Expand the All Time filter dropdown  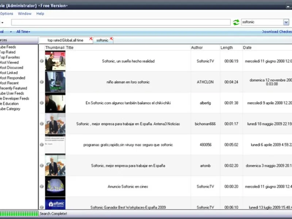click(23, 32)
